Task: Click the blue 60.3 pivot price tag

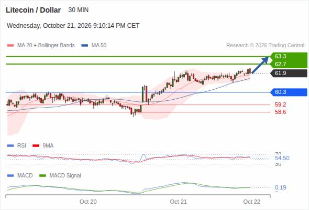Action: tap(289, 92)
